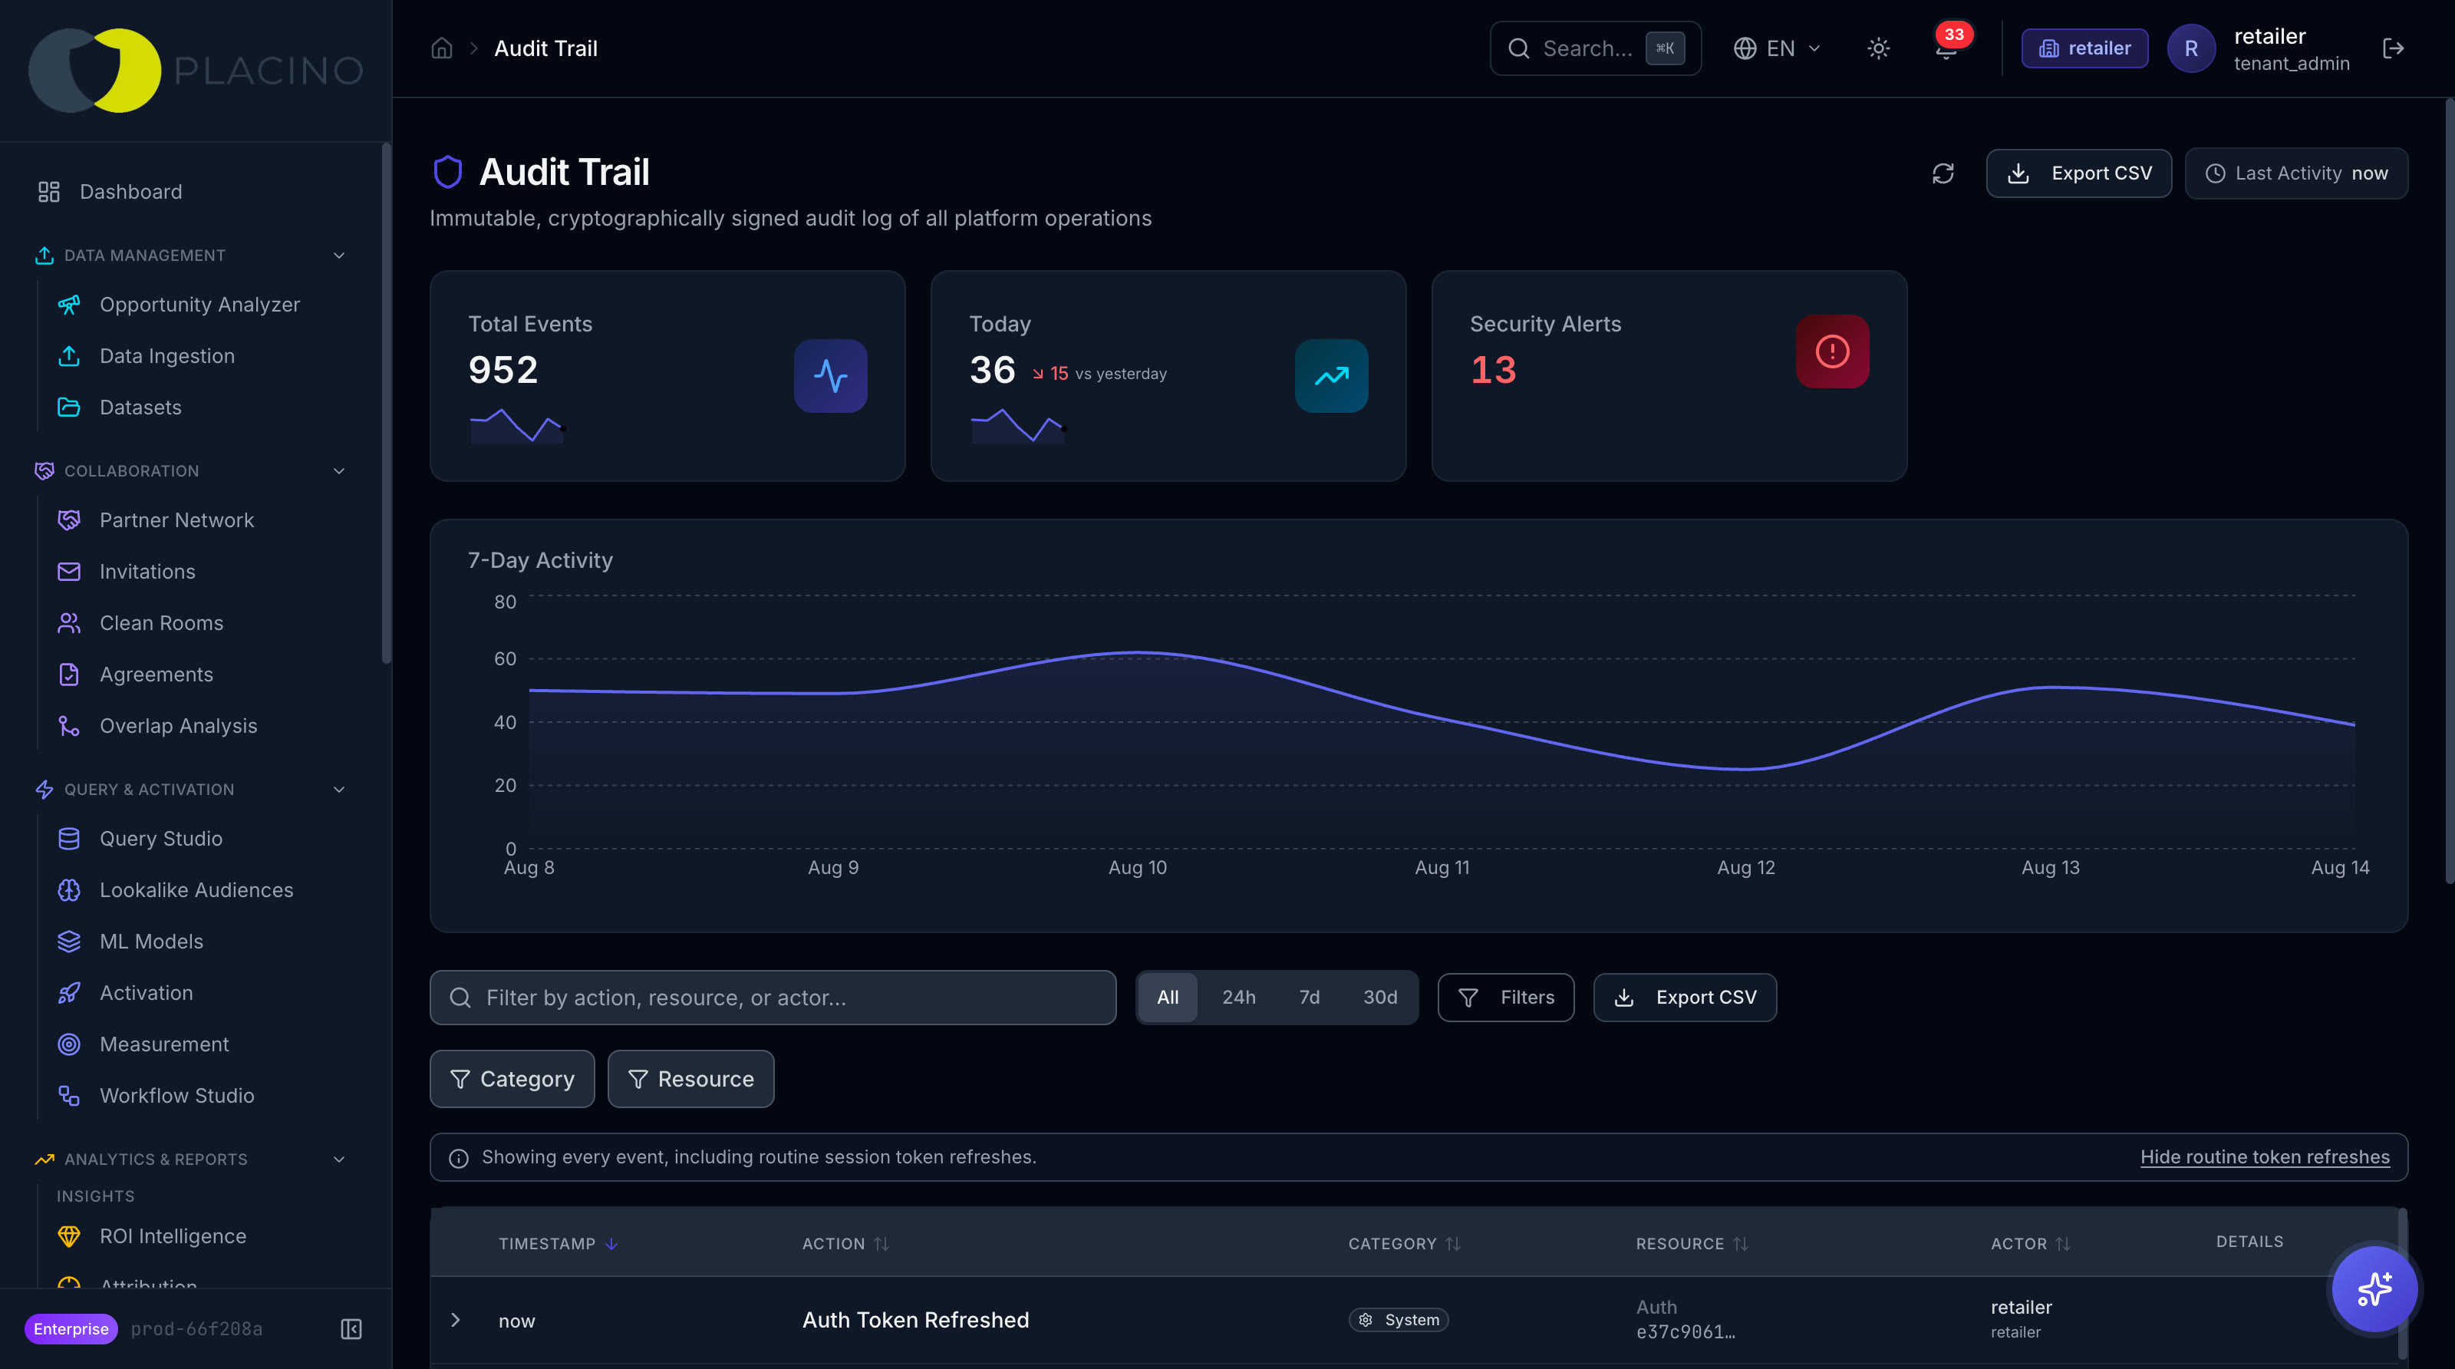This screenshot has height=1369, width=2455.
Task: Open the EN language dropdown
Action: [1777, 48]
